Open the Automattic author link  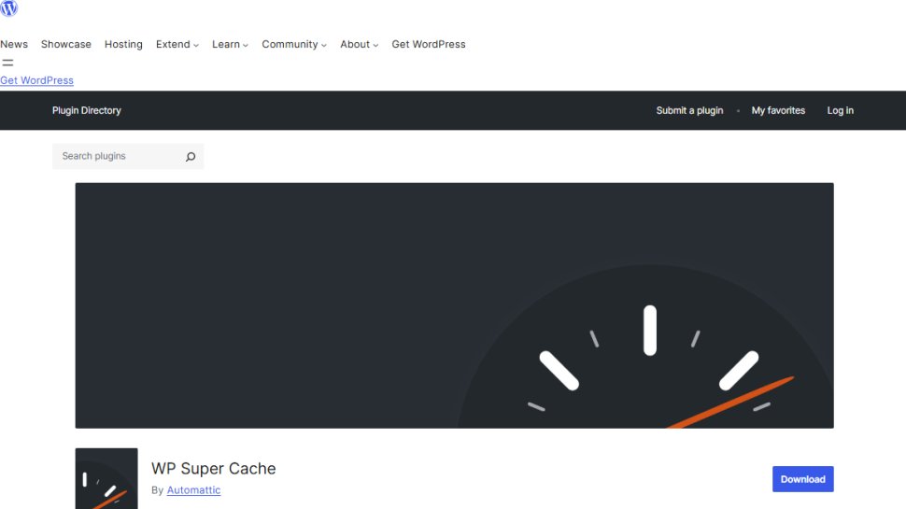point(193,490)
